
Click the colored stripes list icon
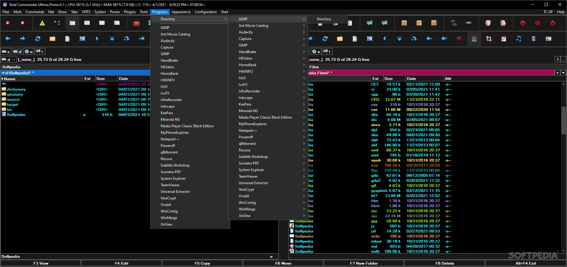point(474,39)
